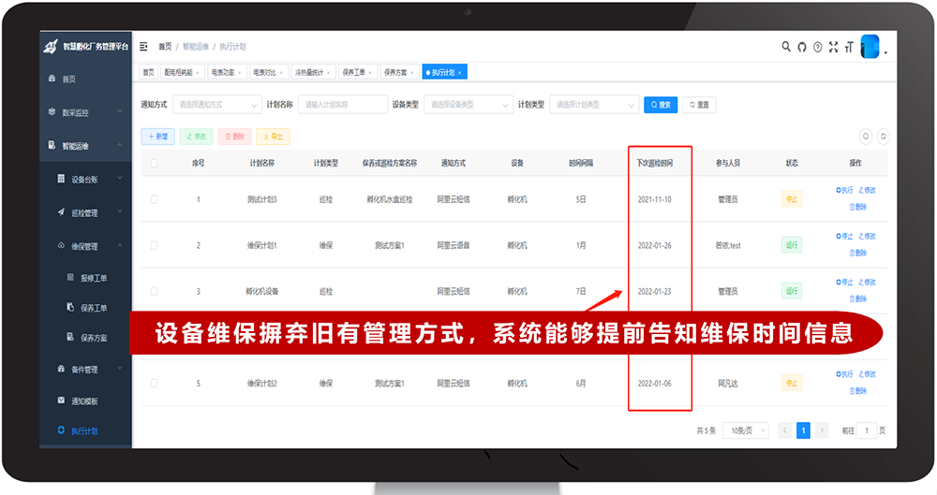
Task: Toggle the sidebar collapse hamburger icon
Action: [143, 47]
